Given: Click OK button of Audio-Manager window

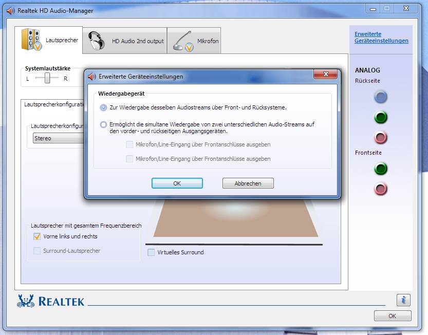Looking at the screenshot, I should click(x=392, y=316).
